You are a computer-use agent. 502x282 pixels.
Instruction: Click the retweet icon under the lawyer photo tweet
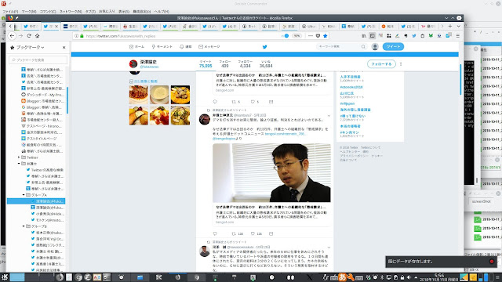click(234, 233)
